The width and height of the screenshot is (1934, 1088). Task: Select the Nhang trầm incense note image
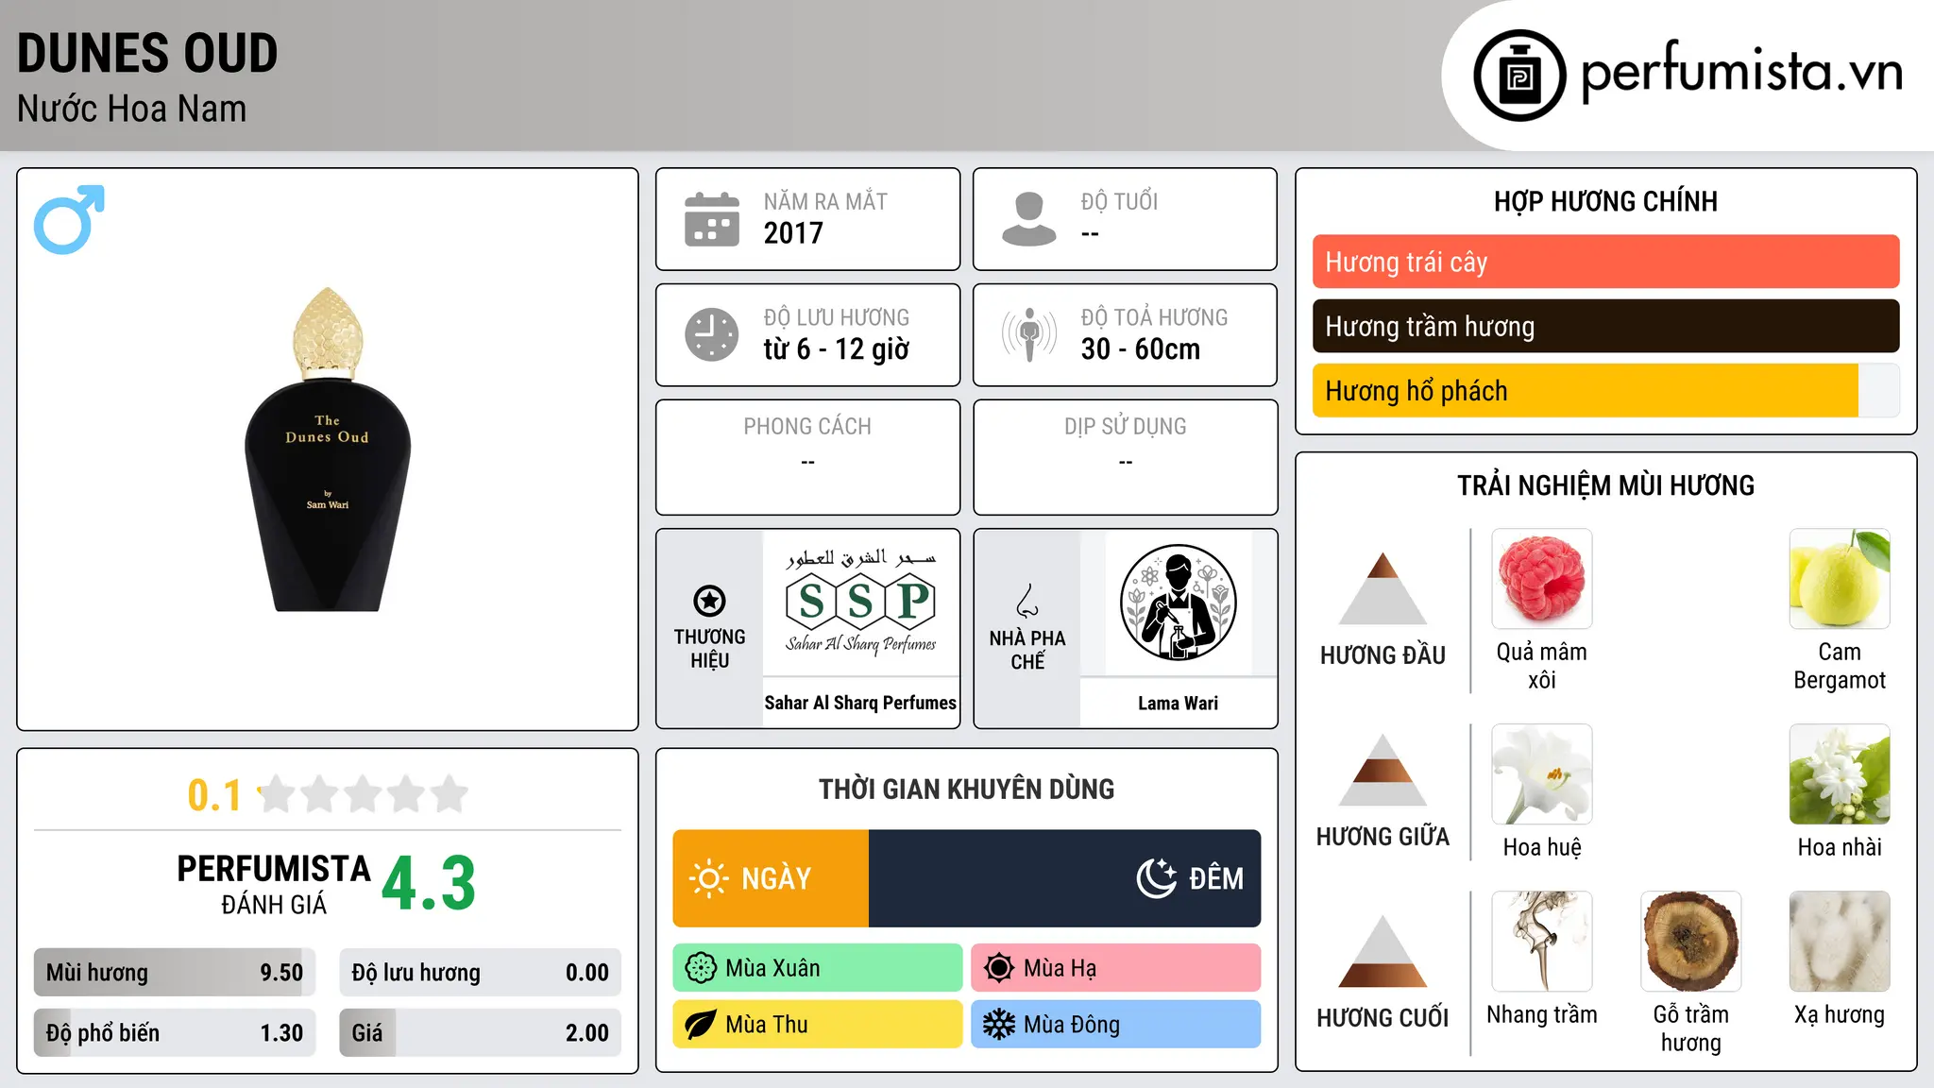tap(1542, 942)
